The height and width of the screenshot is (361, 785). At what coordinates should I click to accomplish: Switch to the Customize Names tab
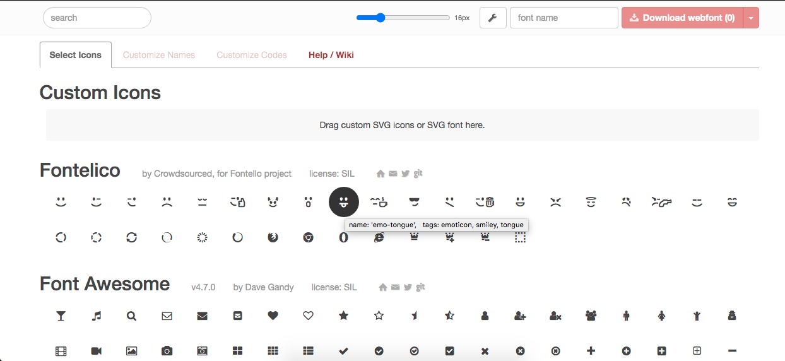tap(159, 55)
